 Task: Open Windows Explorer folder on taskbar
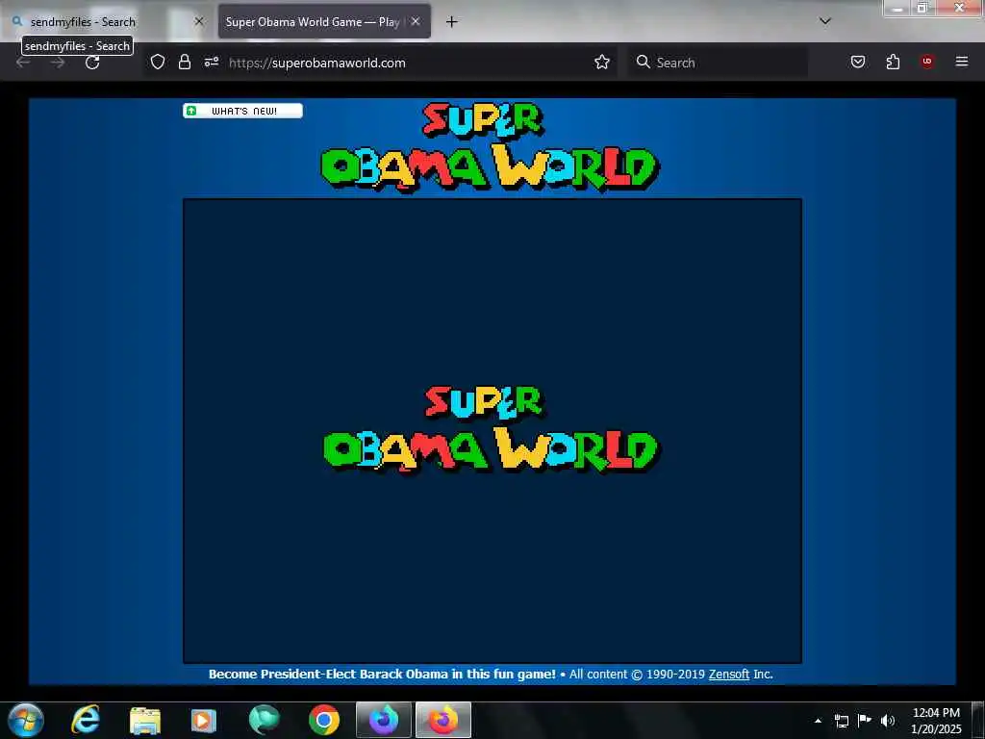[144, 721]
